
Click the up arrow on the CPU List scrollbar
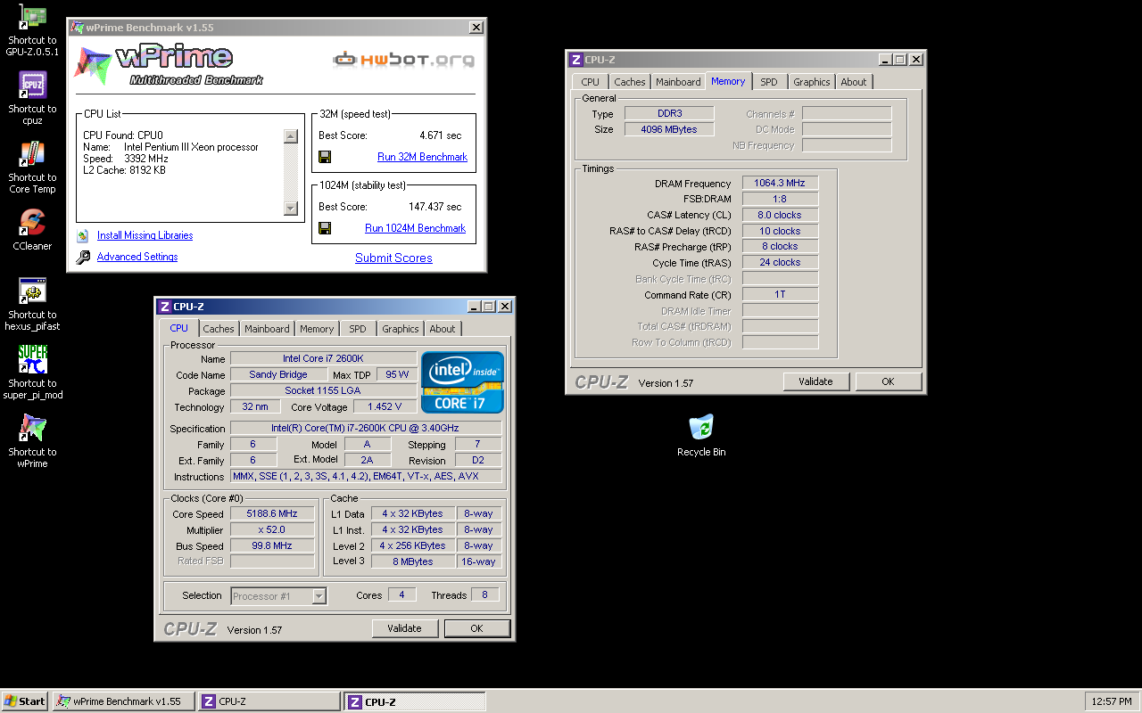(x=290, y=136)
